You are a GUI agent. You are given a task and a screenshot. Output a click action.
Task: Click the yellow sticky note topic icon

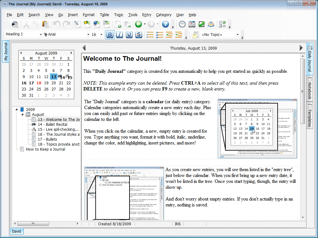click(x=196, y=35)
